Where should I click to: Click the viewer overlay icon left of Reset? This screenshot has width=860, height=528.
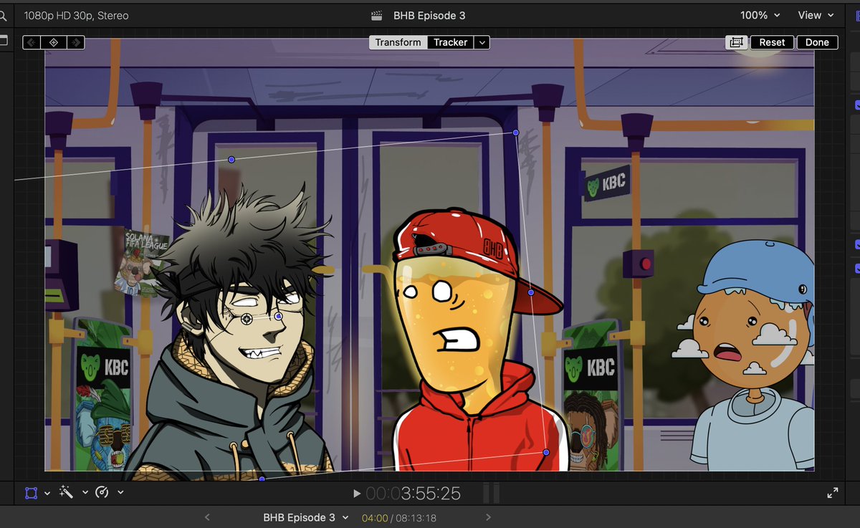point(736,42)
